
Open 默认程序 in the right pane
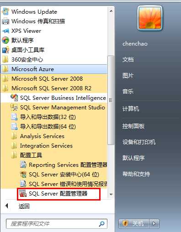[x=133, y=158]
